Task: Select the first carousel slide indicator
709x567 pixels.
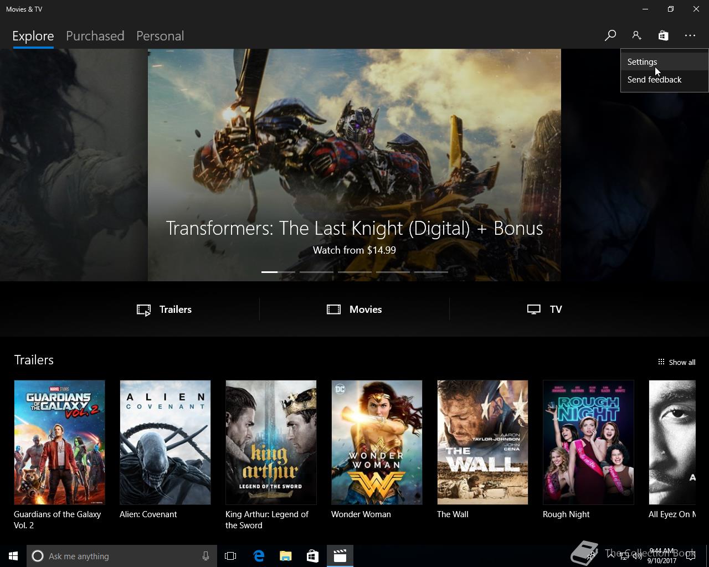Action: tap(278, 272)
